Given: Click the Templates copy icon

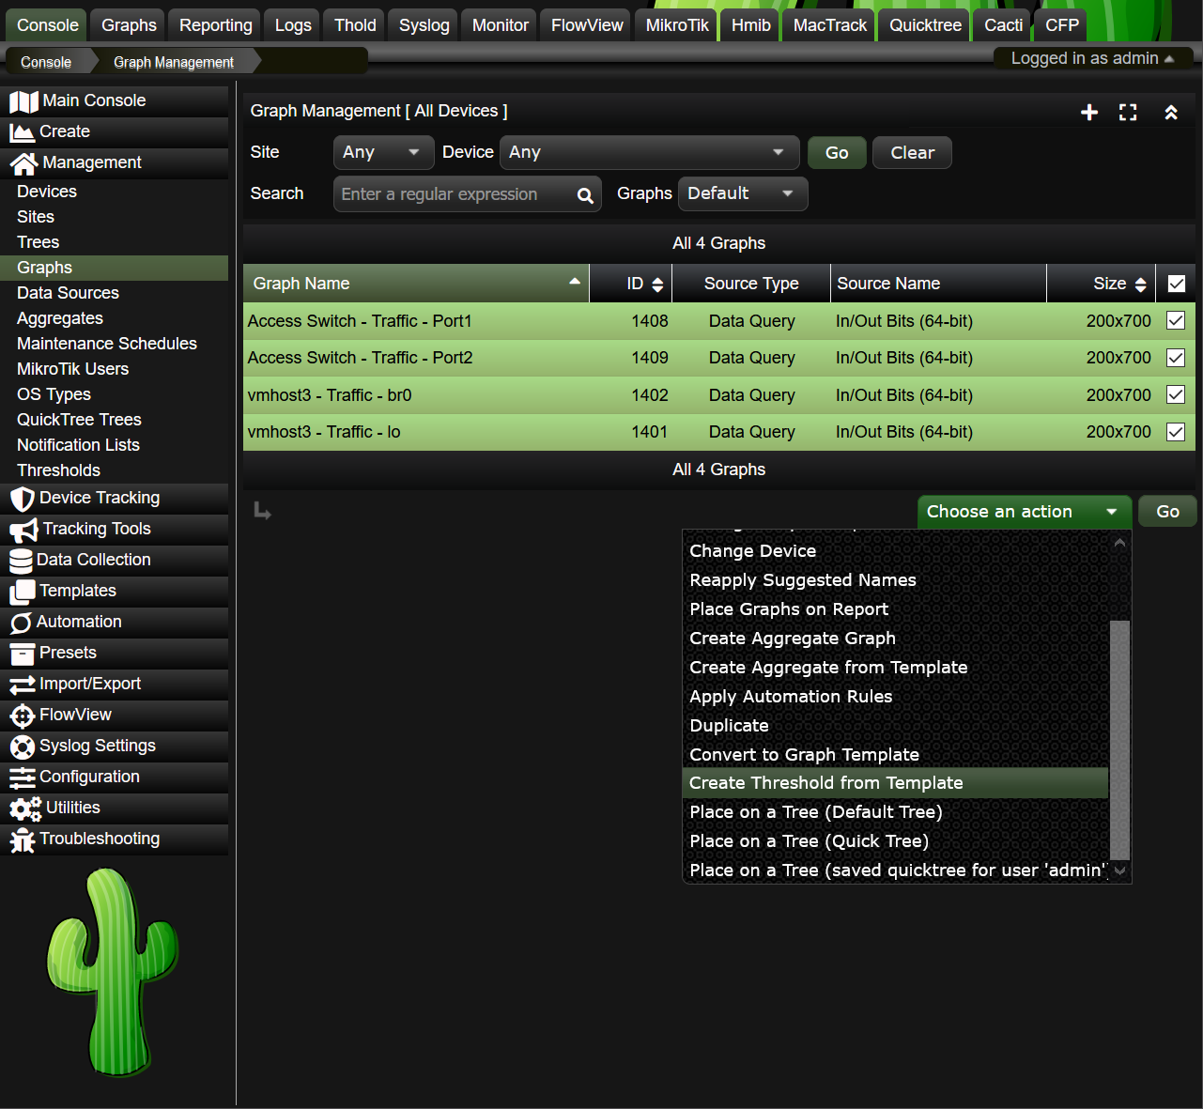Looking at the screenshot, I should [23, 592].
